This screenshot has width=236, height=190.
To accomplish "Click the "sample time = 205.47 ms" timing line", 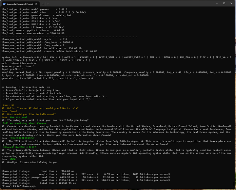I will click(x=86, y=174).
